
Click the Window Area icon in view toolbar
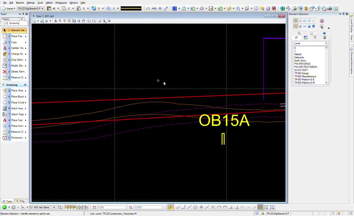click(69, 21)
